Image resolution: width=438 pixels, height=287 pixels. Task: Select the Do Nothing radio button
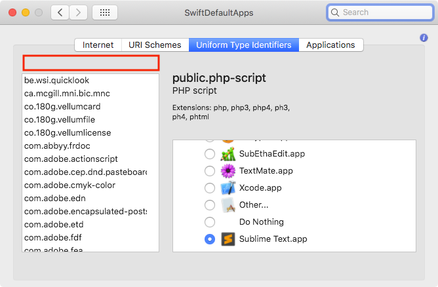(210, 222)
